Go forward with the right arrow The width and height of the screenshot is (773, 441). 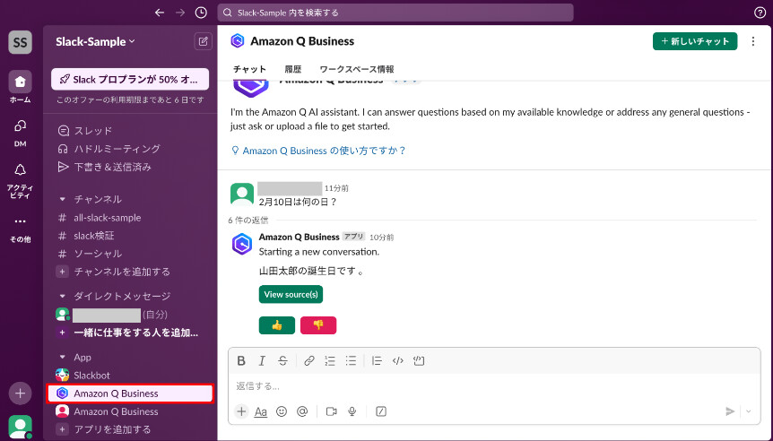click(180, 13)
